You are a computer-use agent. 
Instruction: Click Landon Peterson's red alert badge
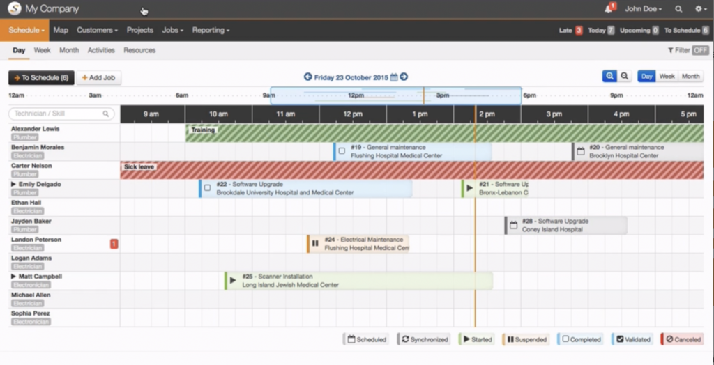pos(114,243)
